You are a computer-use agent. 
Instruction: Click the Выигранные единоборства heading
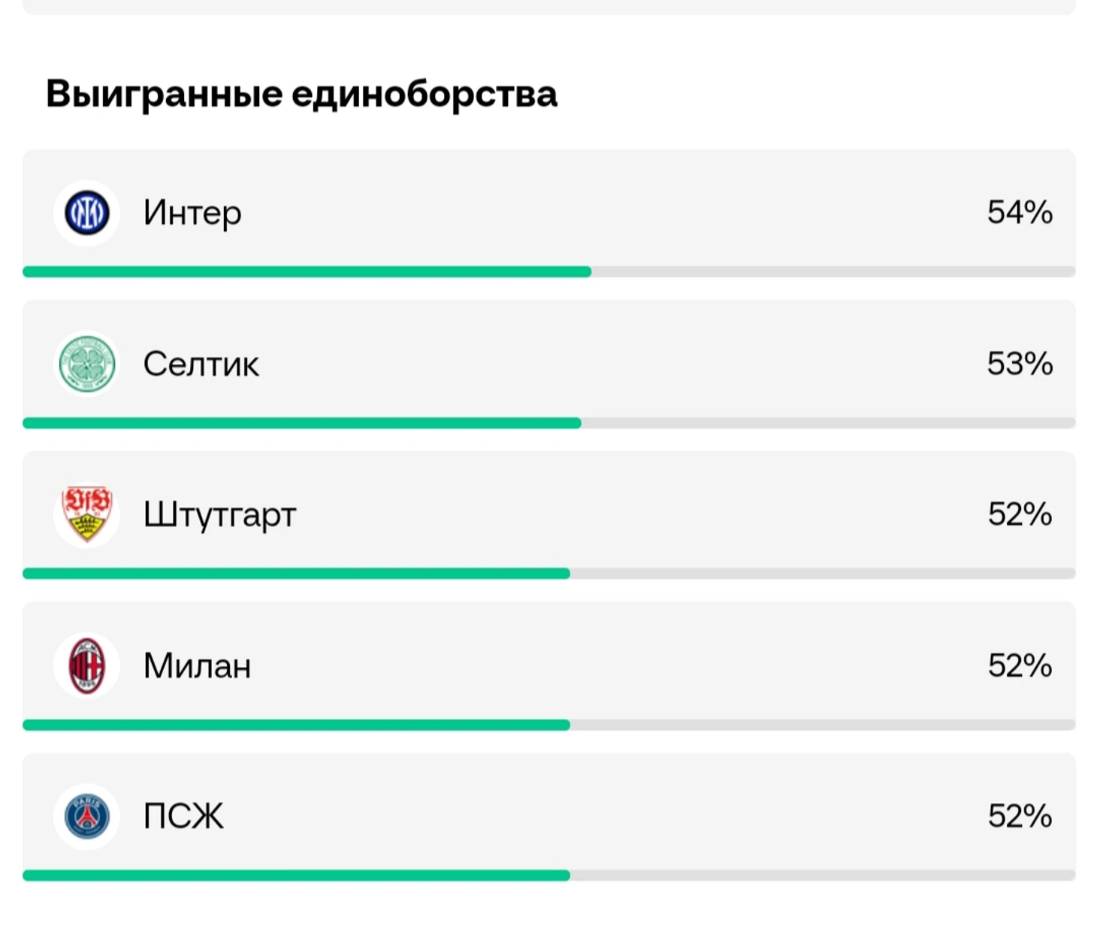point(301,95)
